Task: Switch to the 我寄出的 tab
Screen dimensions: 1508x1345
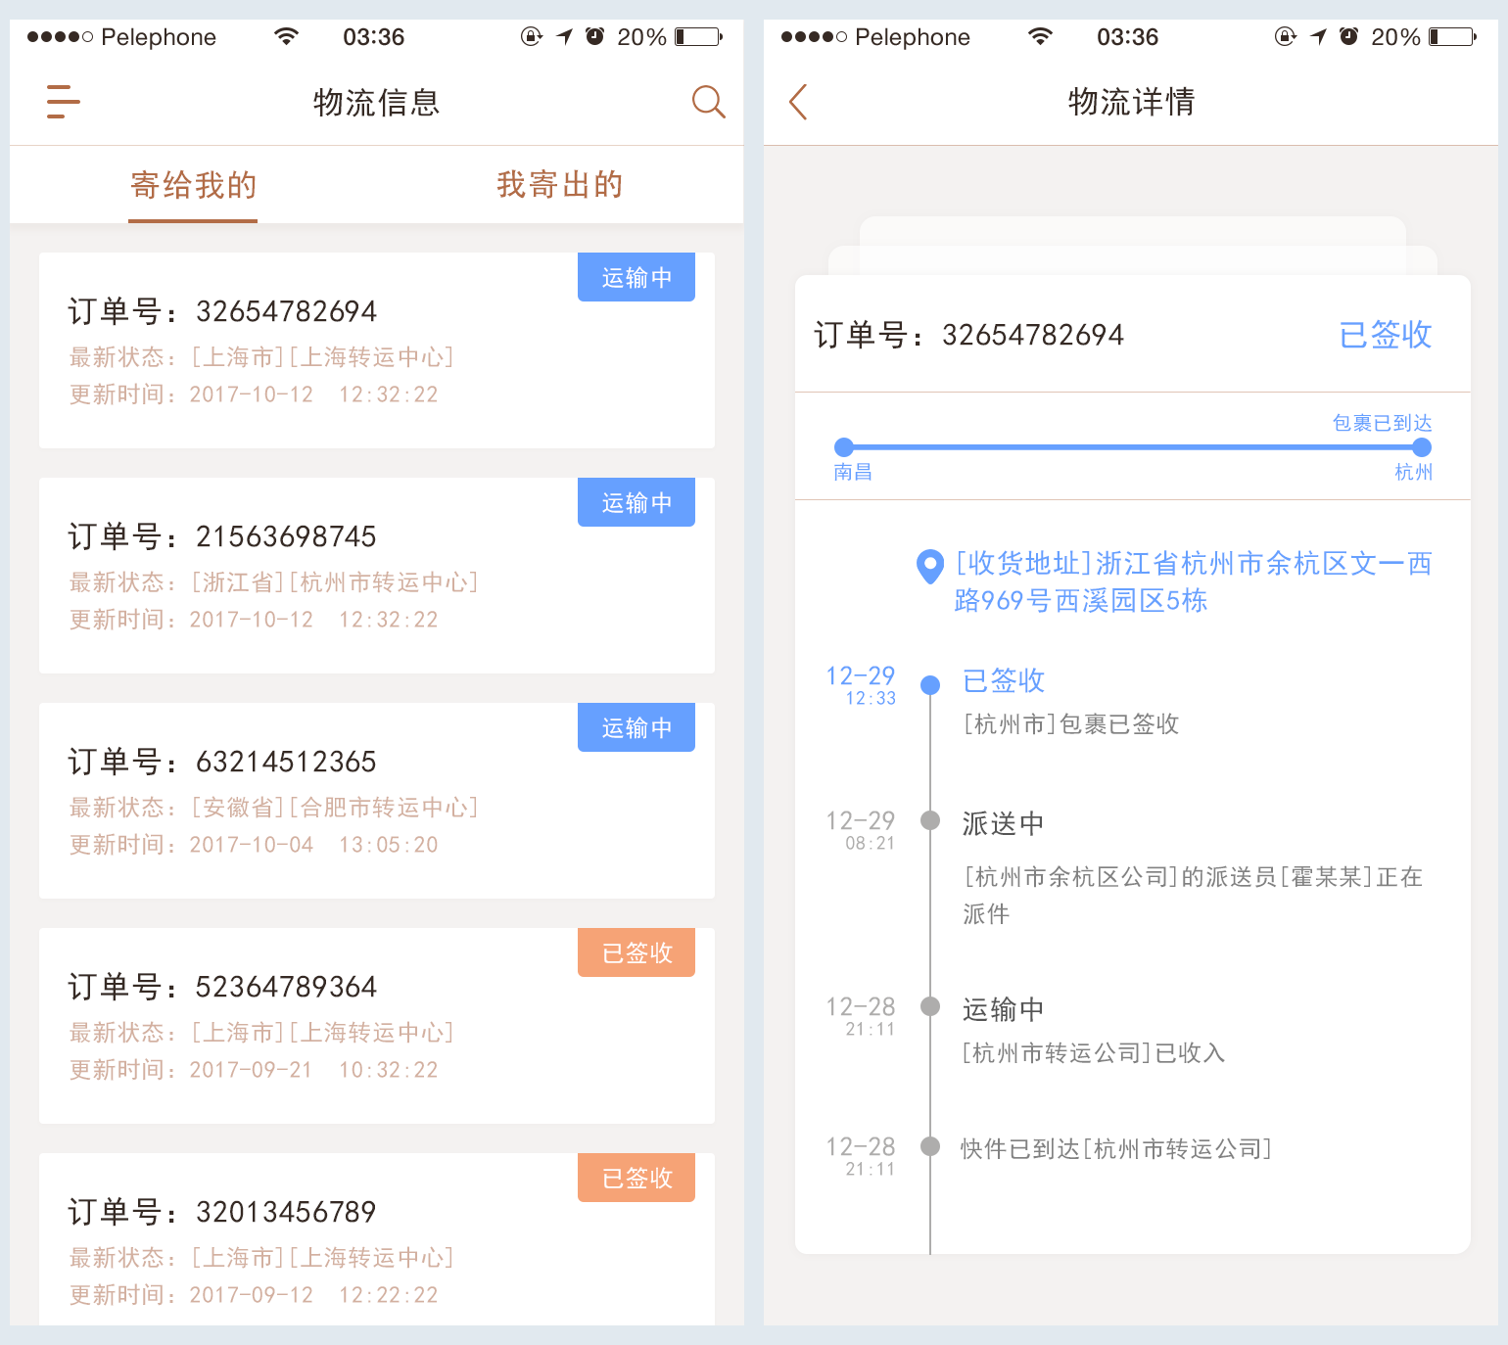Action: click(x=558, y=184)
